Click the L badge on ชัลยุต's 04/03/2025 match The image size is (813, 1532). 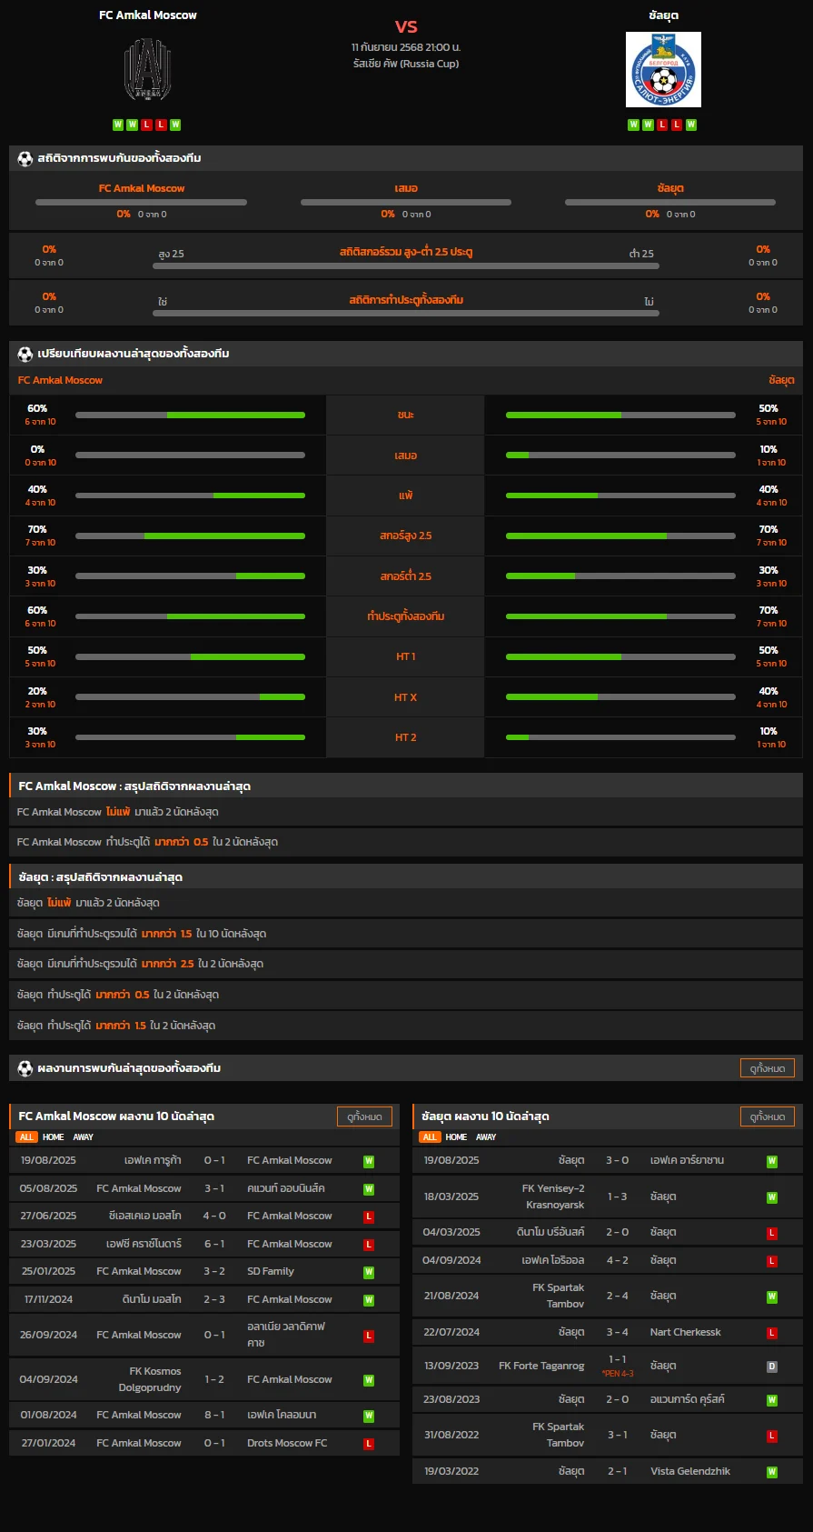772,1233
